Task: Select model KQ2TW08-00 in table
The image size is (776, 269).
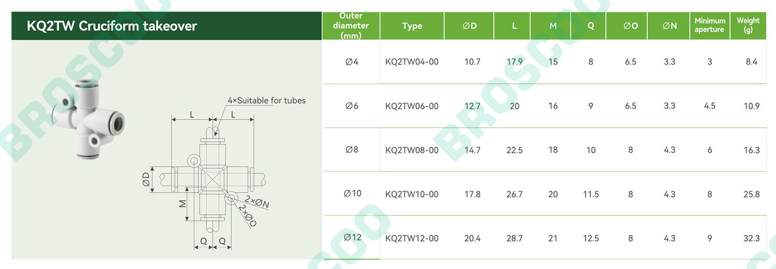Action: tap(412, 150)
